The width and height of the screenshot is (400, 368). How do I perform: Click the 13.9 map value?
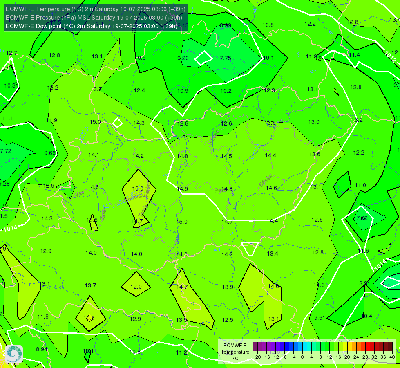click(228, 287)
